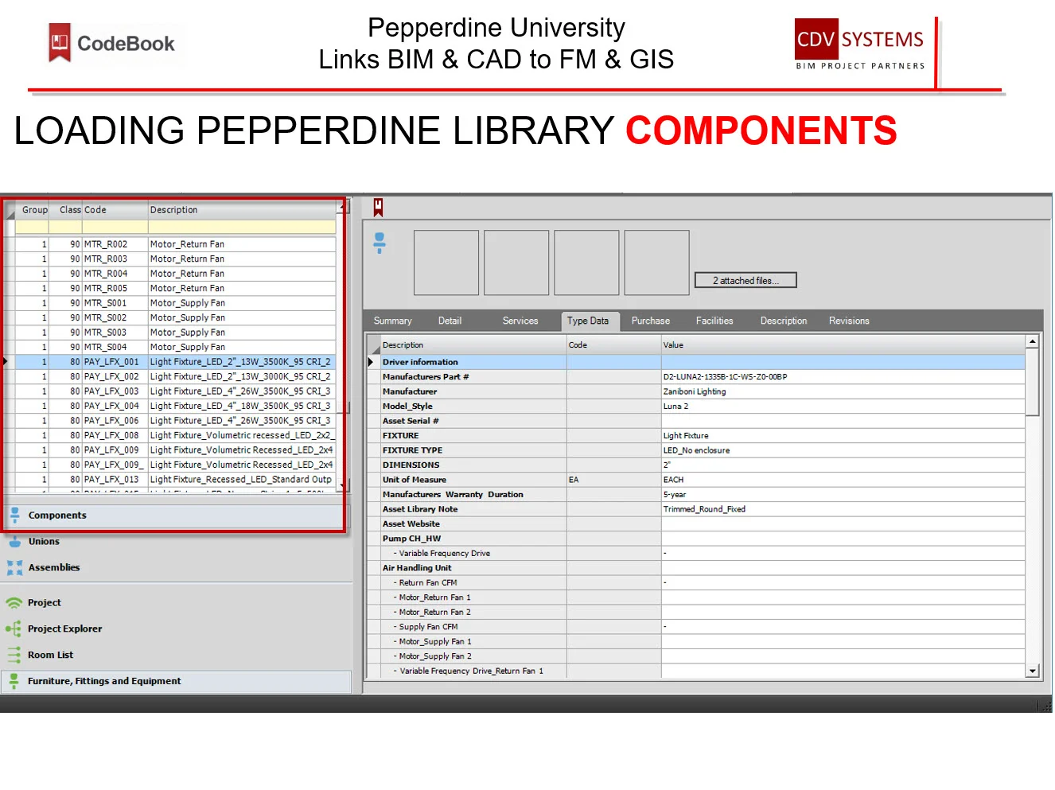Open the Assemblies section
Screen dimensions: 1055x790
click(x=54, y=568)
